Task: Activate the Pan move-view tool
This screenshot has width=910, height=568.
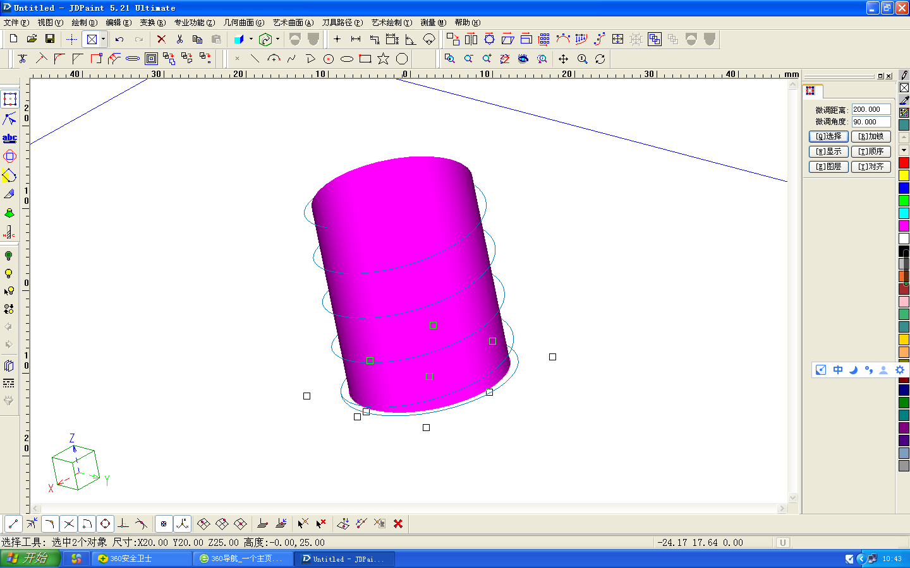Action: tap(563, 59)
